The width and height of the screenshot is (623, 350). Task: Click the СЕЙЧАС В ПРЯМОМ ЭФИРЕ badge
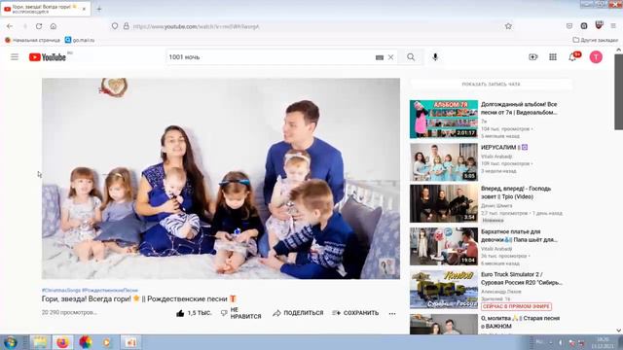pyautogui.click(x=516, y=306)
